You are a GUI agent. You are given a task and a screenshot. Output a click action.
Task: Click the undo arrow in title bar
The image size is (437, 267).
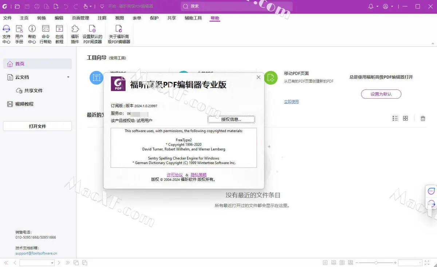66,6
